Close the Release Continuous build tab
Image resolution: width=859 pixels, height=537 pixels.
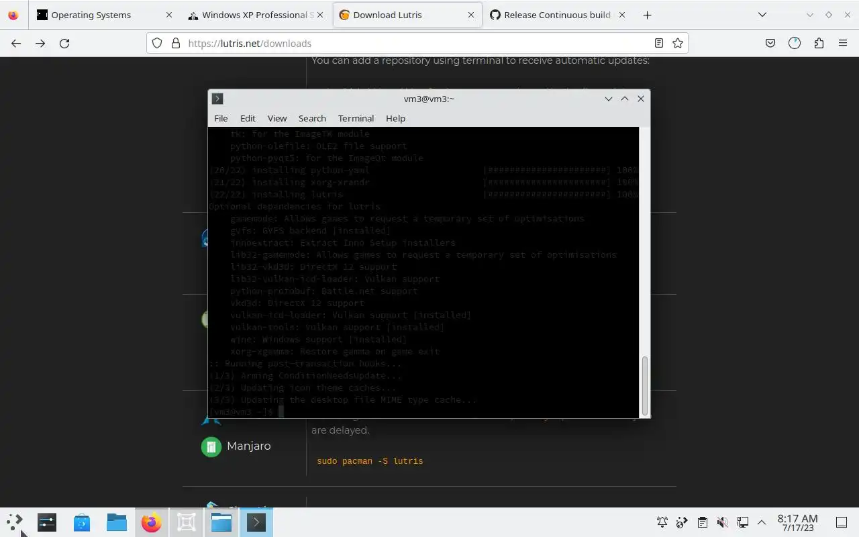(x=622, y=15)
